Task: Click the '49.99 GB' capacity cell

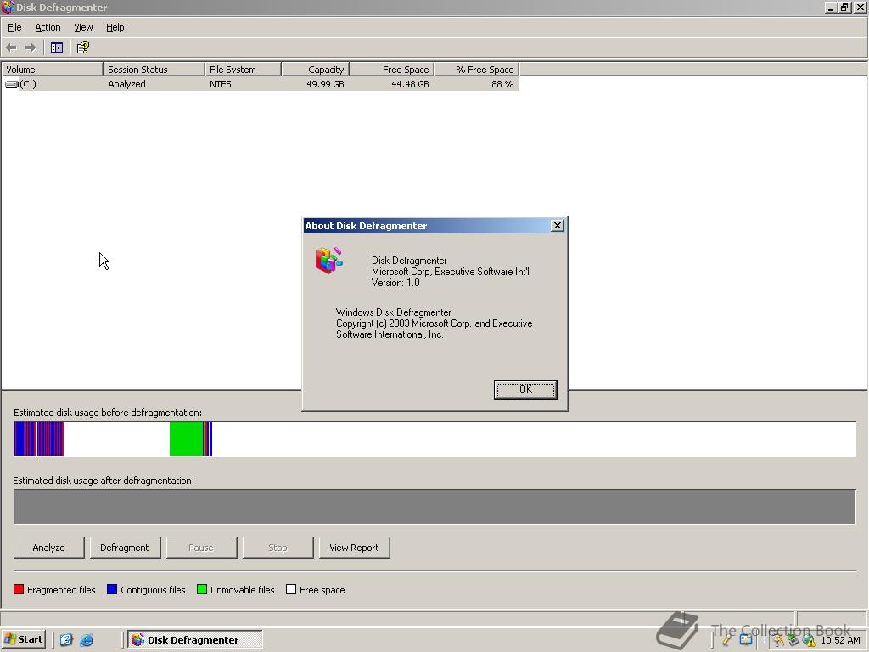Action: coord(325,84)
